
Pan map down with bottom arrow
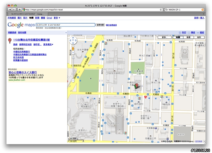coord(73,43)
